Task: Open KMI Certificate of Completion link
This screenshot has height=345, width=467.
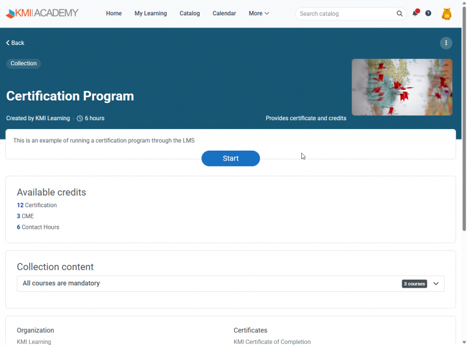Action: [x=272, y=341]
